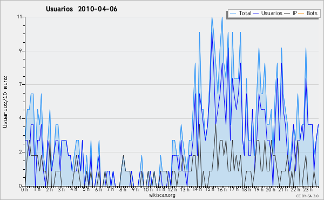Click the x-axis label '0 h'
Image resolution: width=324 pixels, height=200 pixels.
(x=24, y=189)
